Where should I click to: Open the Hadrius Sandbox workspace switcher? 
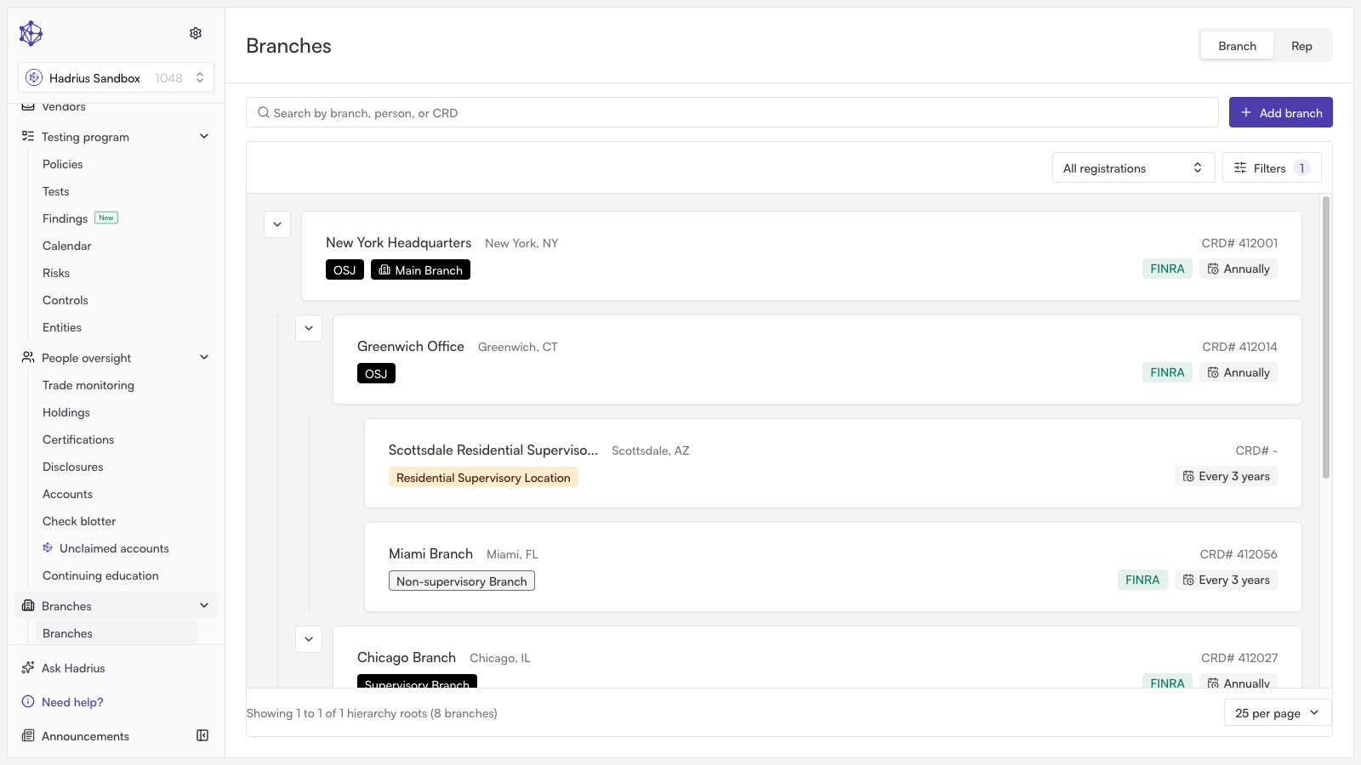point(116,77)
